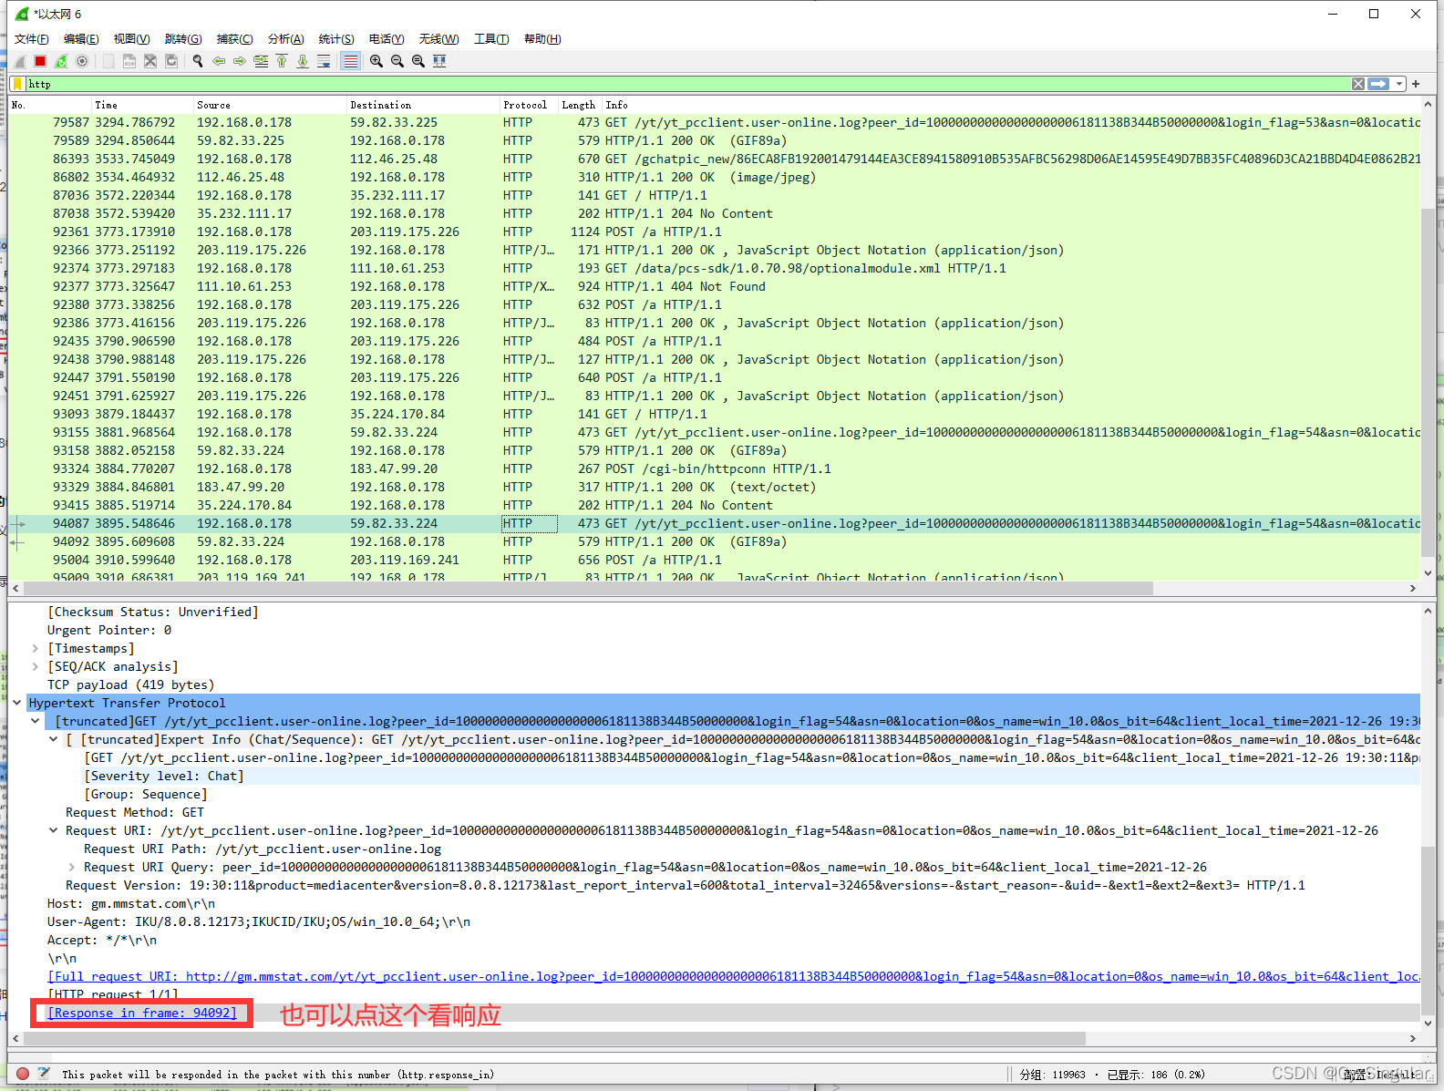Expand the Request URI Query node
The height and width of the screenshot is (1091, 1444).
point(72,867)
